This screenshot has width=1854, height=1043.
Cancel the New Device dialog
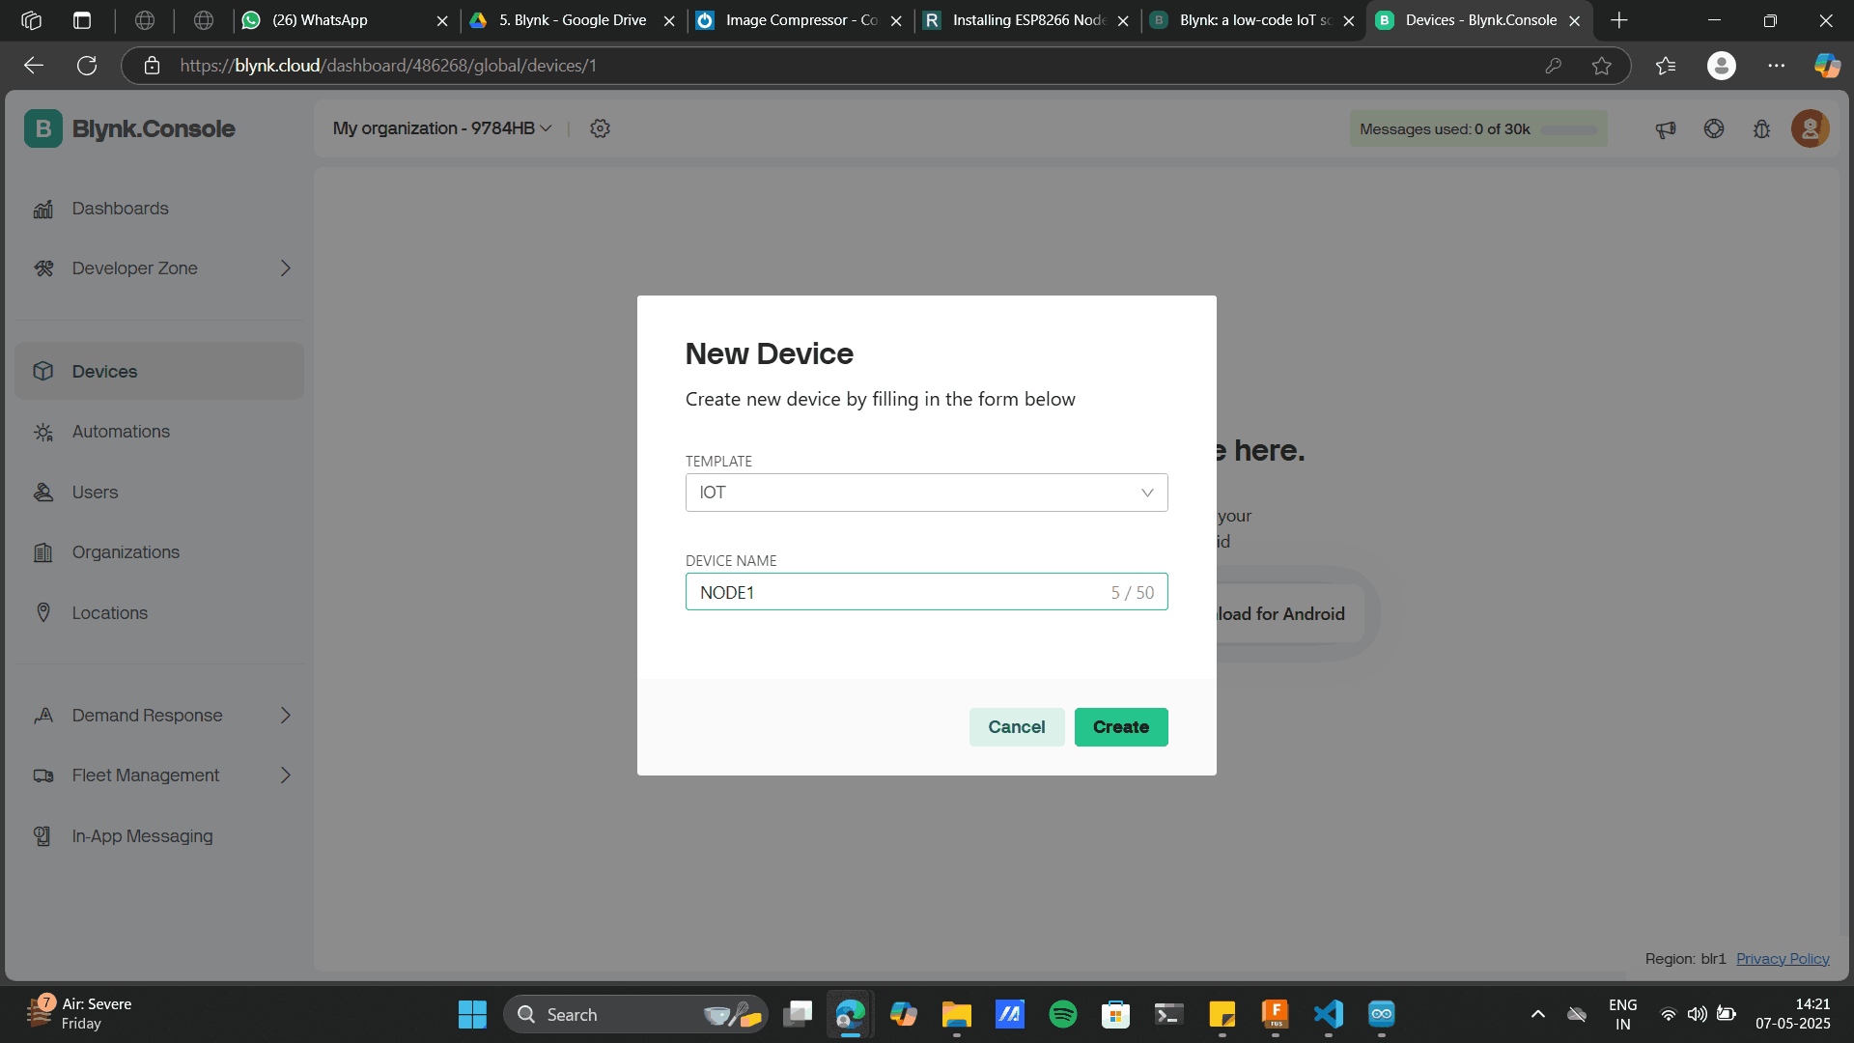(1017, 727)
